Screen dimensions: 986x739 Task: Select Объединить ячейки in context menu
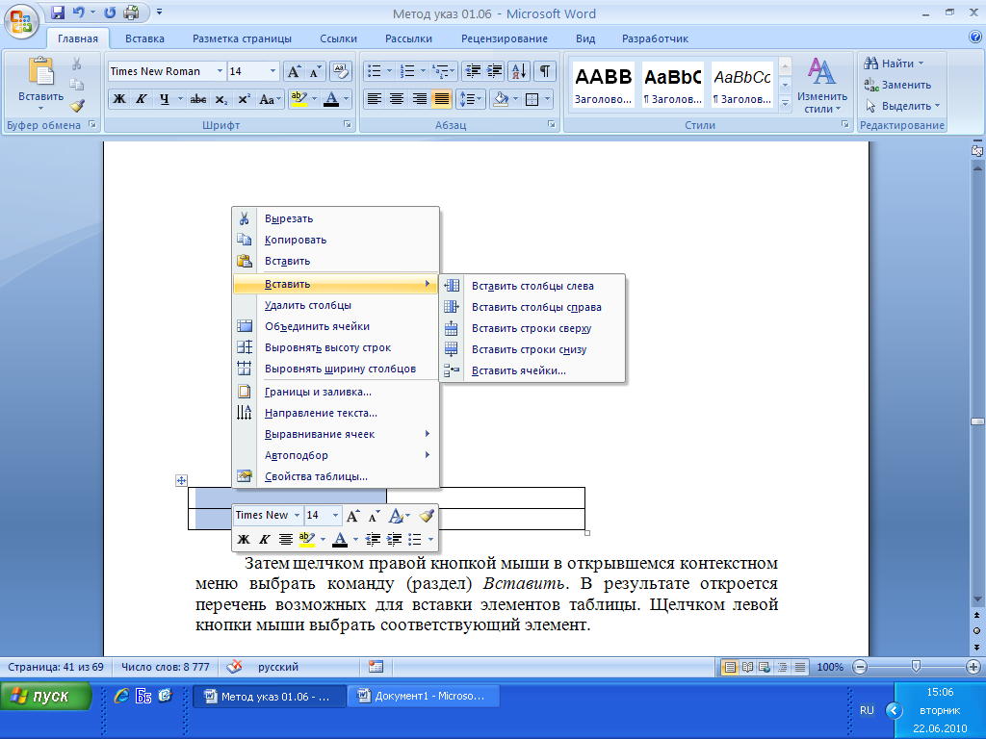[x=335, y=326]
